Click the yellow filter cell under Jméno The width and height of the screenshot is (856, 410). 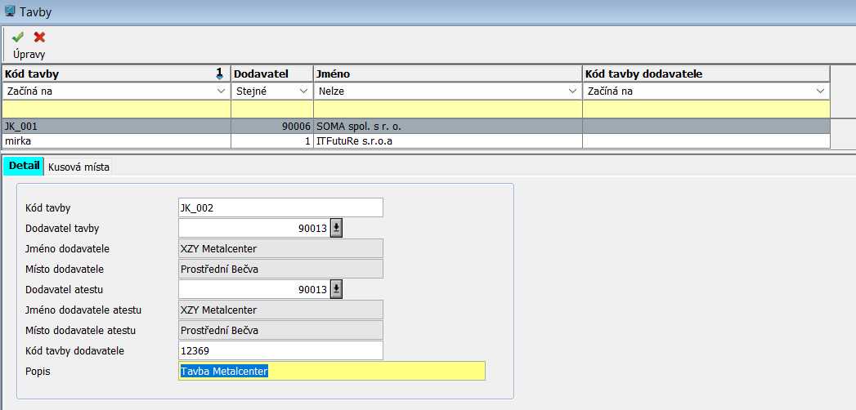[446, 109]
